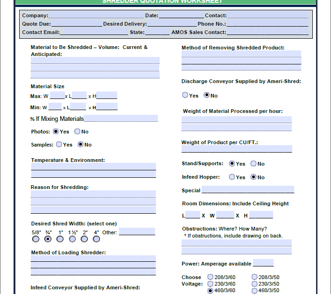
Task: Select No for Samples
Action: (80, 144)
